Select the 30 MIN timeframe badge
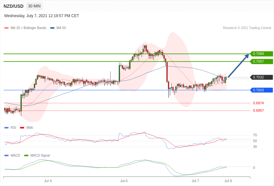274x186 pixels. click(34, 6)
